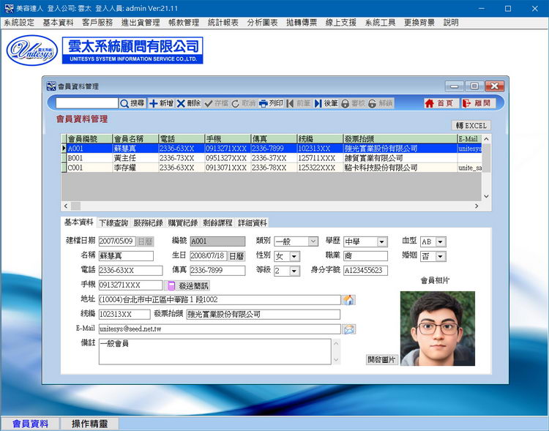Open the 性別 gender dropdown
Image resolution: width=549 pixels, height=431 pixels.
[x=294, y=257]
